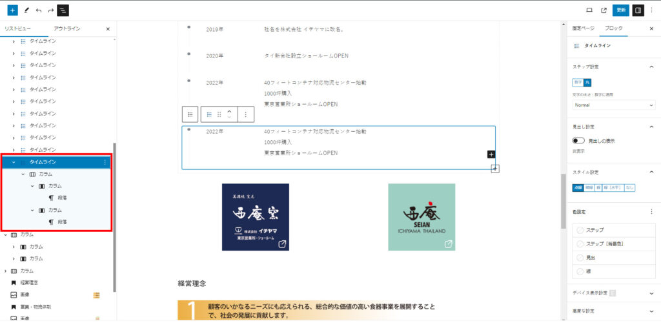Collapse the selected タイムライン tree item
The height and width of the screenshot is (323, 661).
pyautogui.click(x=14, y=162)
